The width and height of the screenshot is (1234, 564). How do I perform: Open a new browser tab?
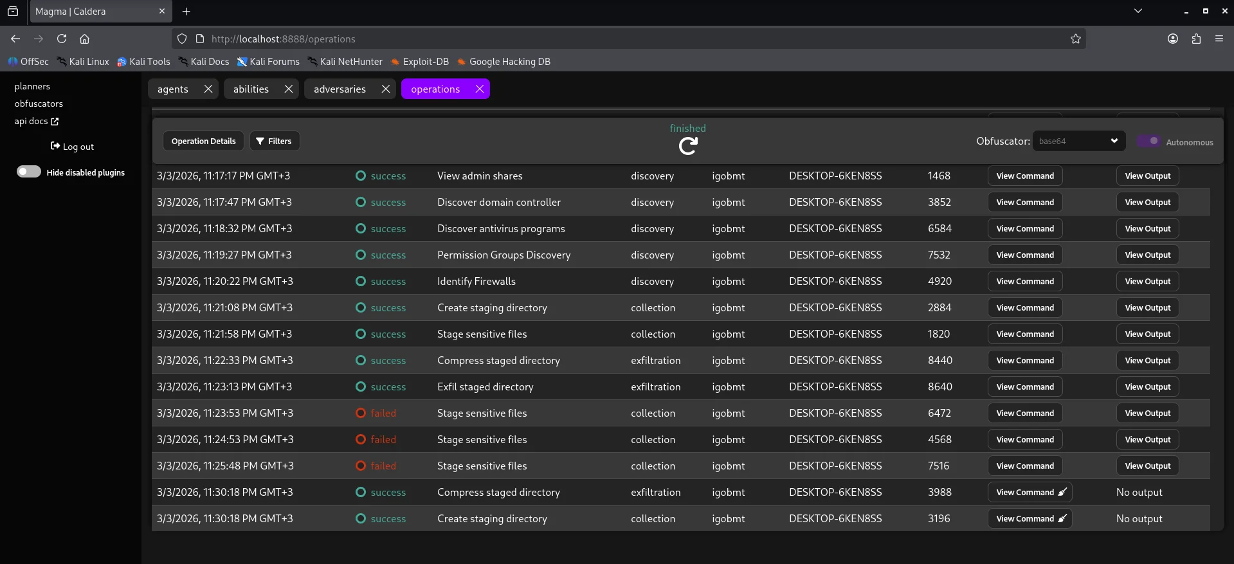click(x=186, y=11)
